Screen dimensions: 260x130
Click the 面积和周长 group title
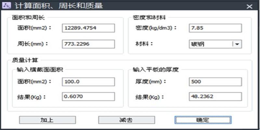28,18
